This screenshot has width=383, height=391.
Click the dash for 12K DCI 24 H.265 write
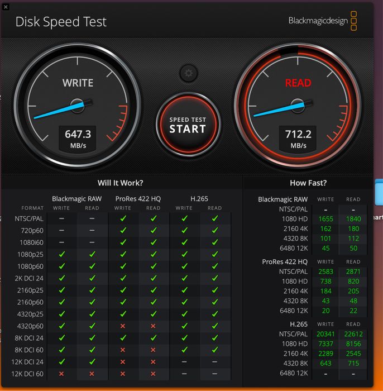click(184, 362)
